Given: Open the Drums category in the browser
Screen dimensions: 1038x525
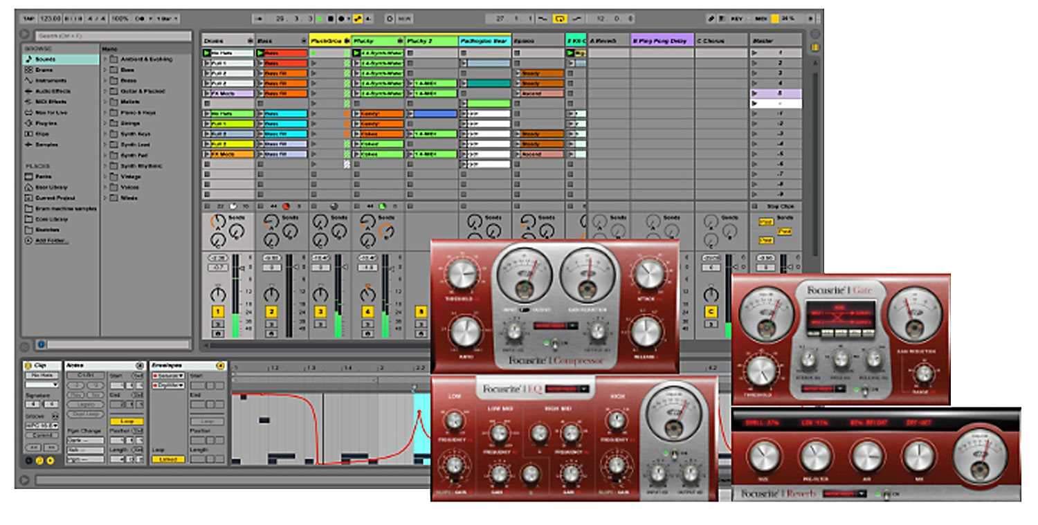Looking at the screenshot, I should (45, 70).
